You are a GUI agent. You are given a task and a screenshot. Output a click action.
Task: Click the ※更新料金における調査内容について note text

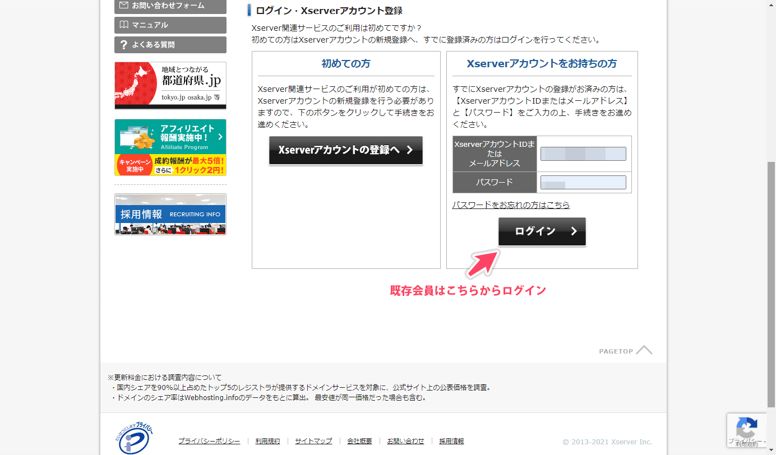point(165,377)
